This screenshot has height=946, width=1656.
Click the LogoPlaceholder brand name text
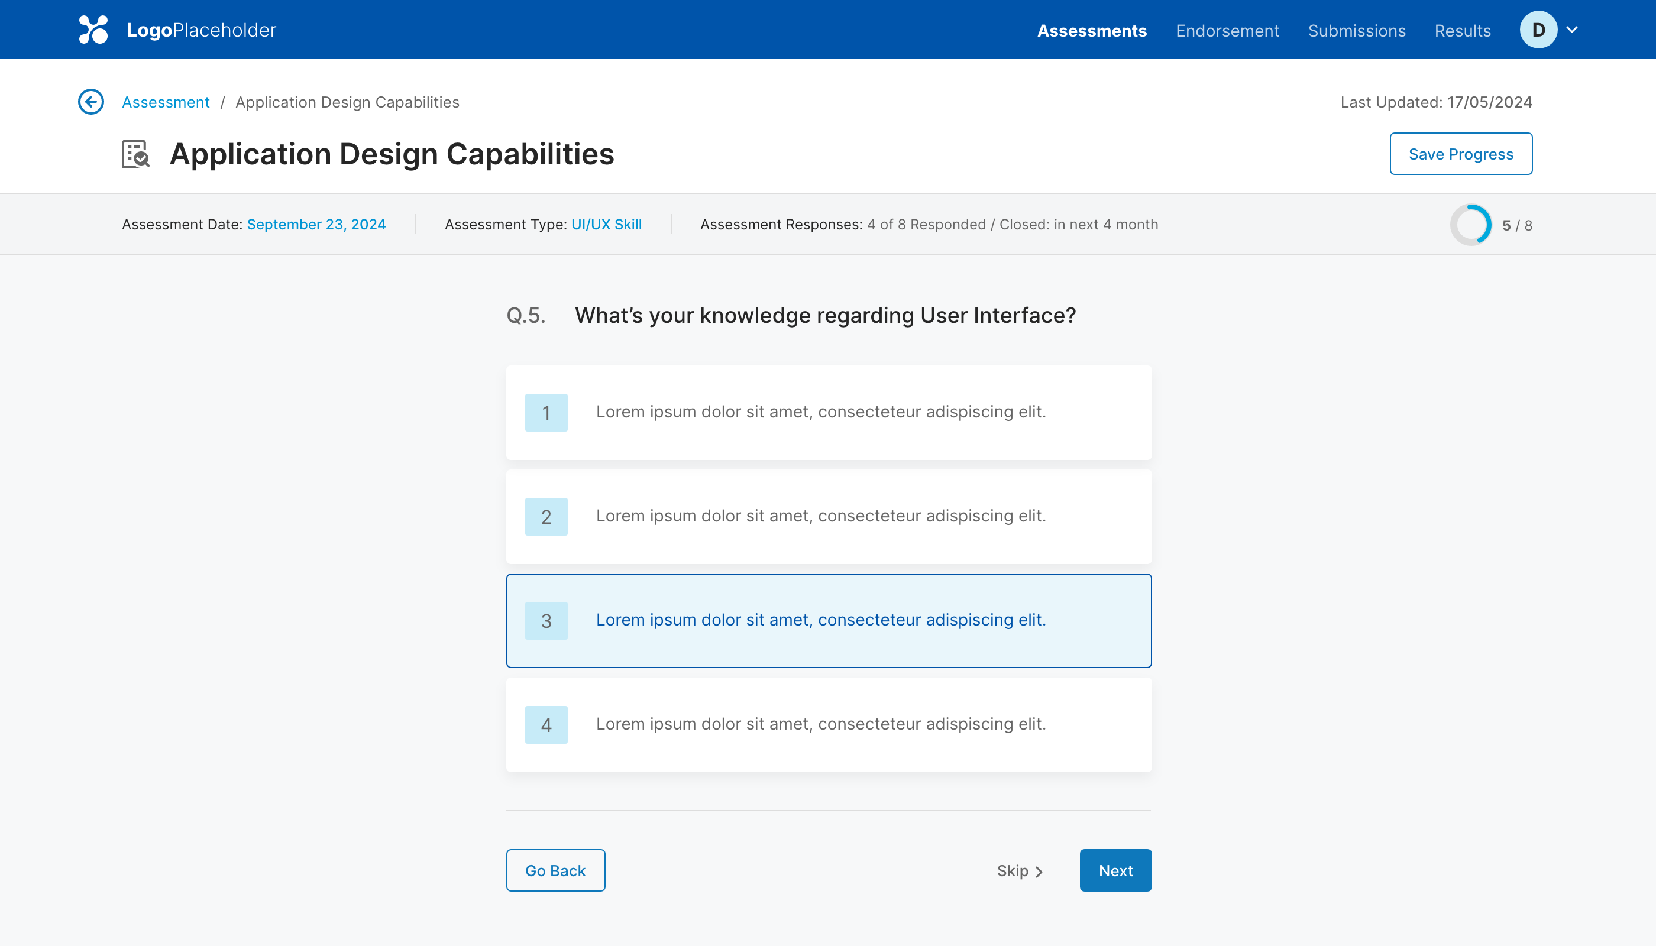pyautogui.click(x=202, y=30)
